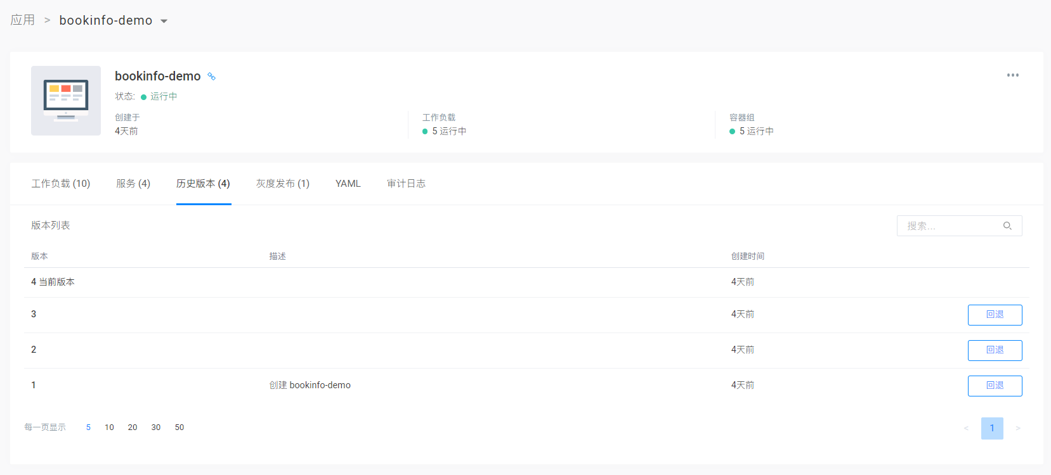The height and width of the screenshot is (475, 1051).
Task: Open the 灰度发布 (1) tab
Action: pyautogui.click(x=283, y=184)
